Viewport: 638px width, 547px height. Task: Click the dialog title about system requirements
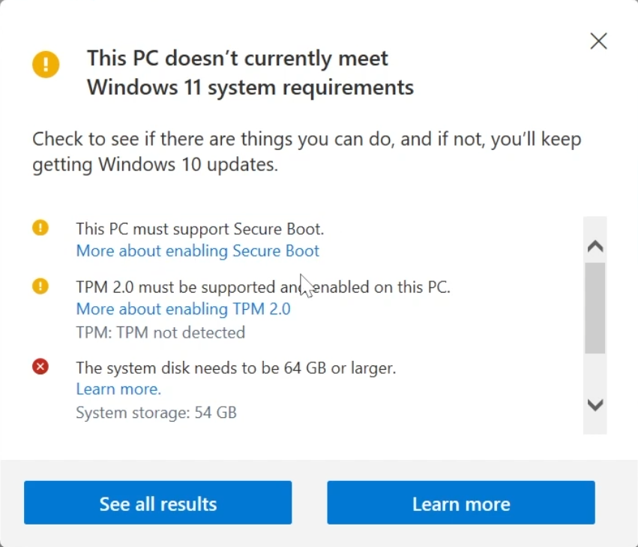pyautogui.click(x=250, y=73)
